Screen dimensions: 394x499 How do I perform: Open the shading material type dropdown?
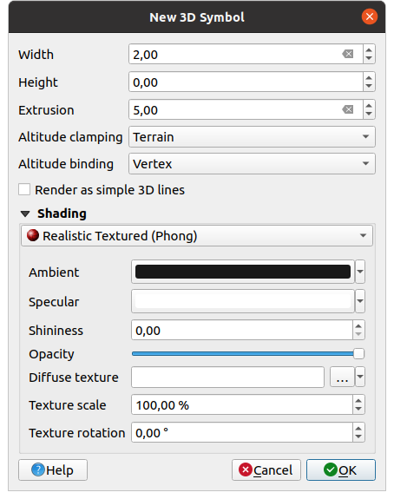tap(197, 236)
